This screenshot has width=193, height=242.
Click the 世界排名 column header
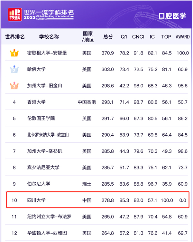[x=15, y=37]
